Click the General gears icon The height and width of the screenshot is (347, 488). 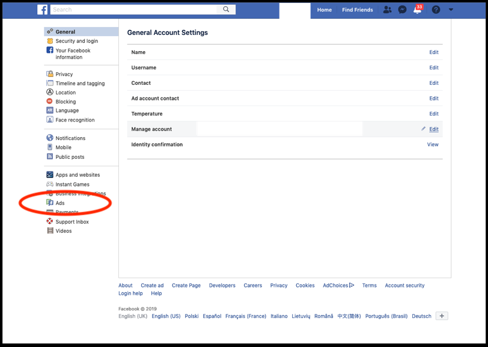point(50,31)
